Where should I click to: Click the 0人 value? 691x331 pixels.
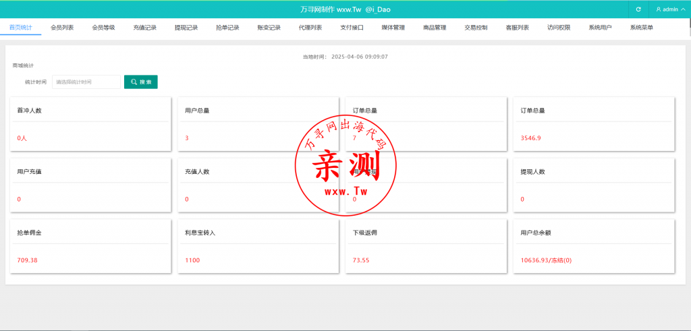coord(22,138)
